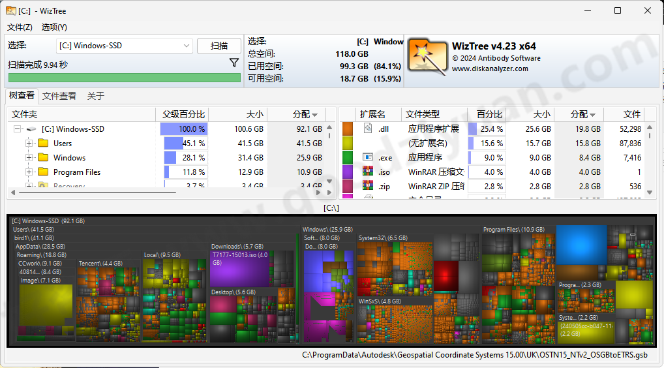This screenshot has height=368, width=664.
Task: Click the WinSxS\ (4.8 GB) treemap label
Action: click(x=380, y=301)
